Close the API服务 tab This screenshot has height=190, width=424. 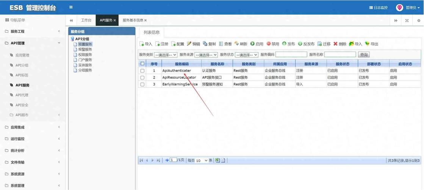point(115,20)
